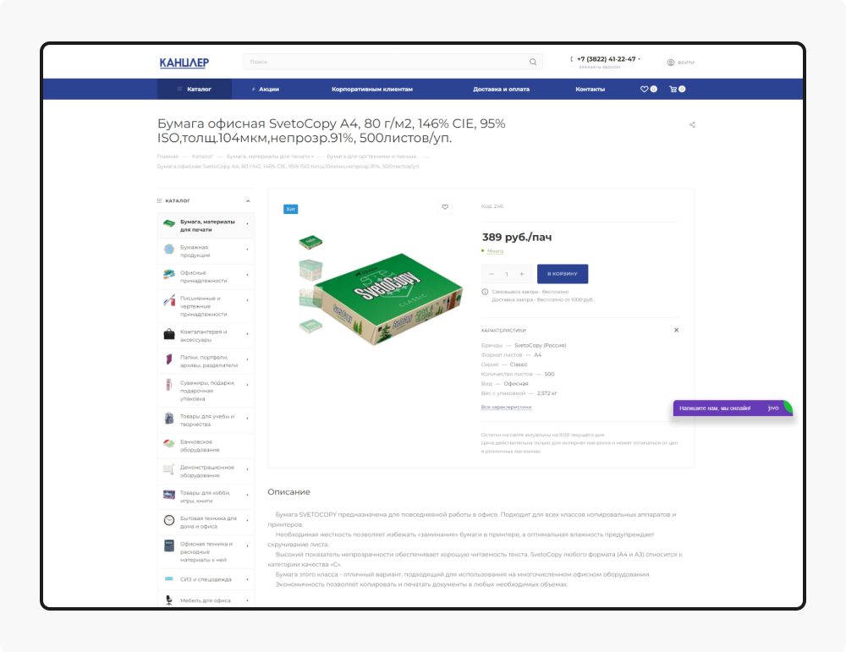Click the Много stock availability label
This screenshot has height=652, width=846.
coord(495,251)
